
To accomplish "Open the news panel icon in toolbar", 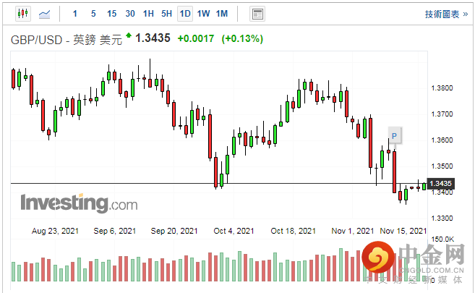I will coord(257,14).
